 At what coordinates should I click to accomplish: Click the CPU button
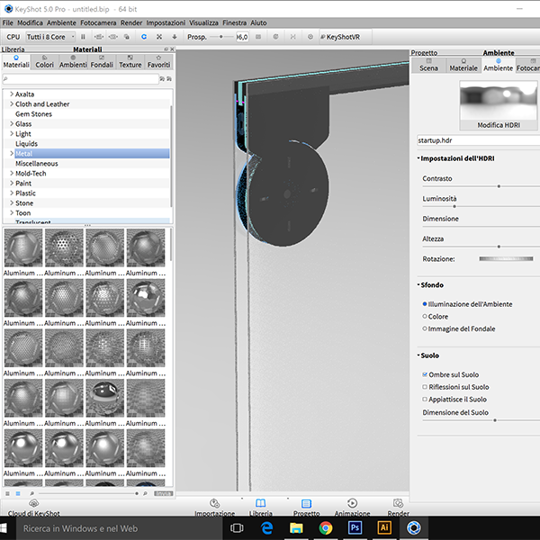click(x=13, y=37)
